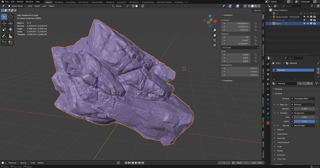Viewport: 320px width, 168px height.
Task: Switch to Wireframe viewport shading
Action: [249, 6]
